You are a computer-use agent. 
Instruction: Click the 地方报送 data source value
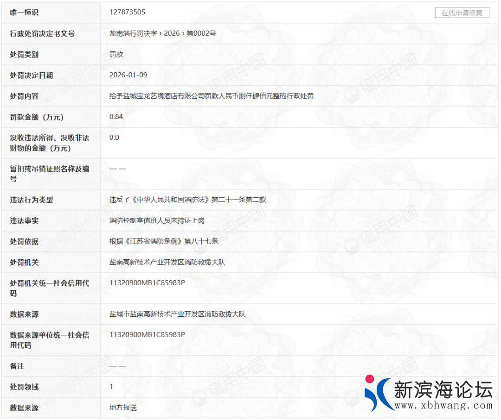coord(123,407)
